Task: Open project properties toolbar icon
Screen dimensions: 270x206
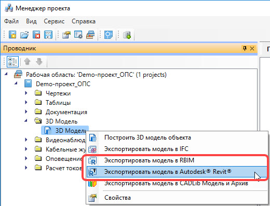Action: (x=66, y=35)
